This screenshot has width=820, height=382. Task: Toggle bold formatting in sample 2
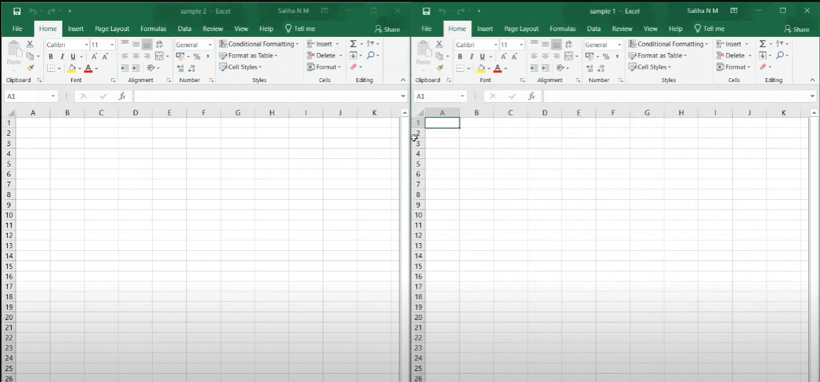click(x=50, y=56)
